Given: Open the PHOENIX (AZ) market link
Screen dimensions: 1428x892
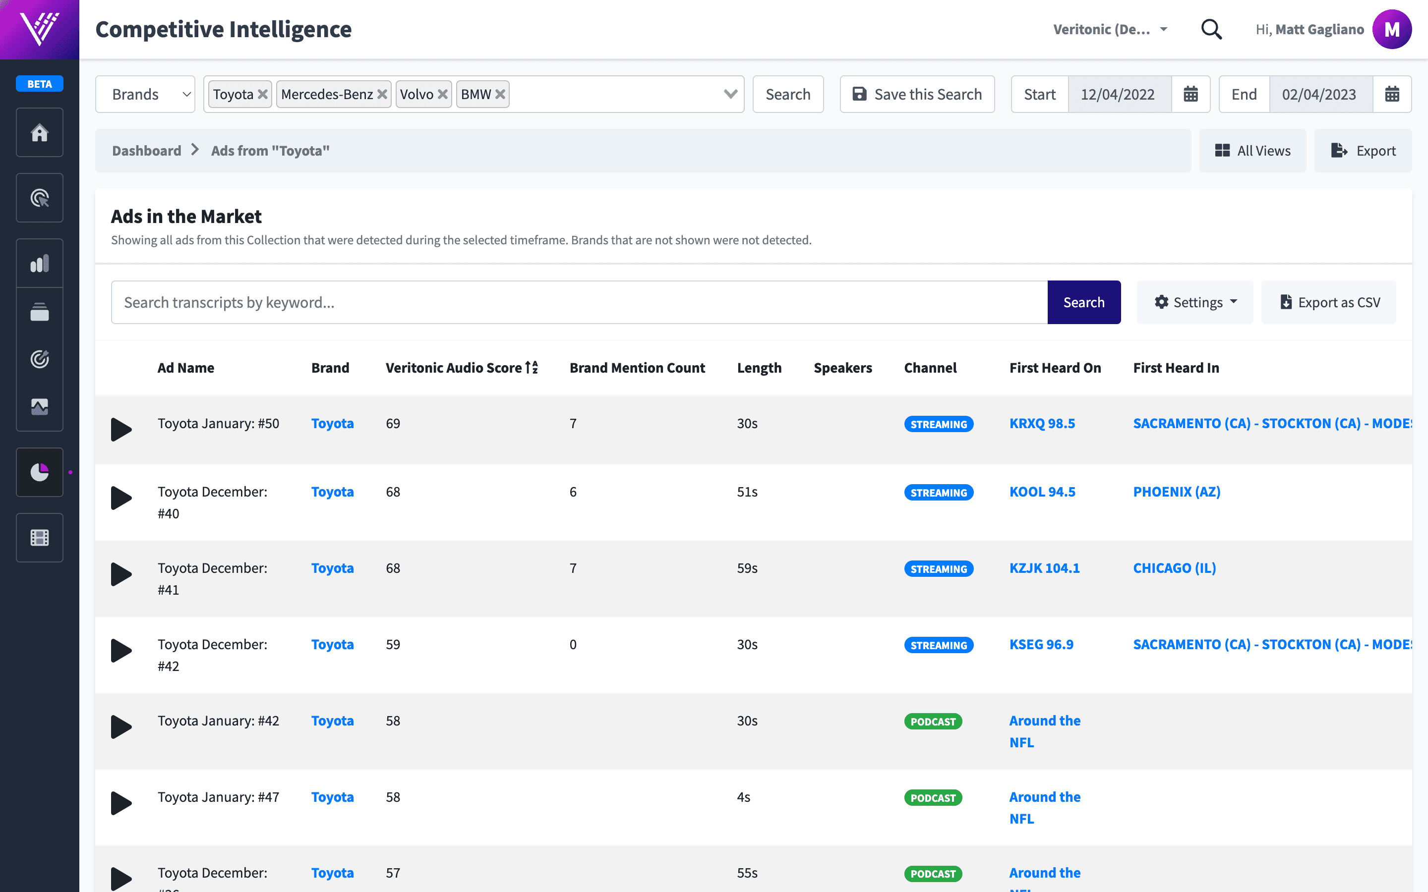Looking at the screenshot, I should 1177,492.
